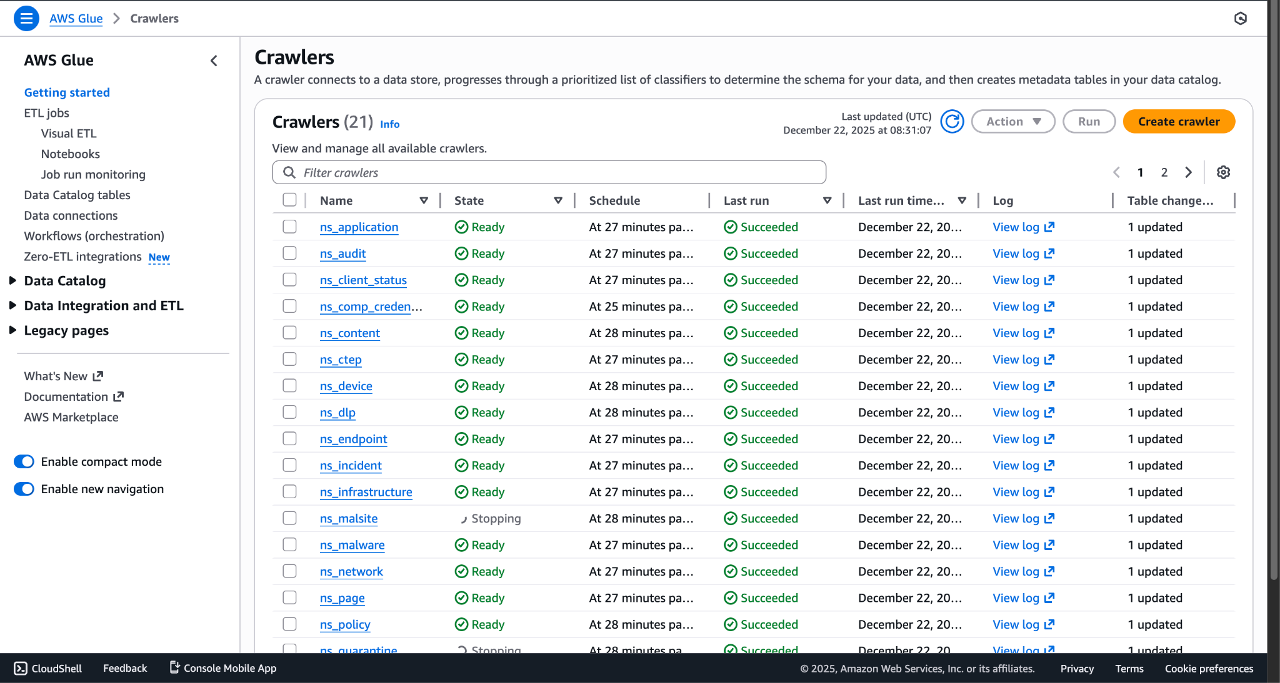1280x683 pixels.
Task: Click external link icon beside What's New
Action: point(97,376)
